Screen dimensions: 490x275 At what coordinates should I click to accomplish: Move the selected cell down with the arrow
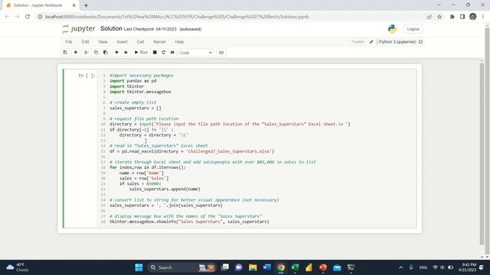[x=126, y=53]
